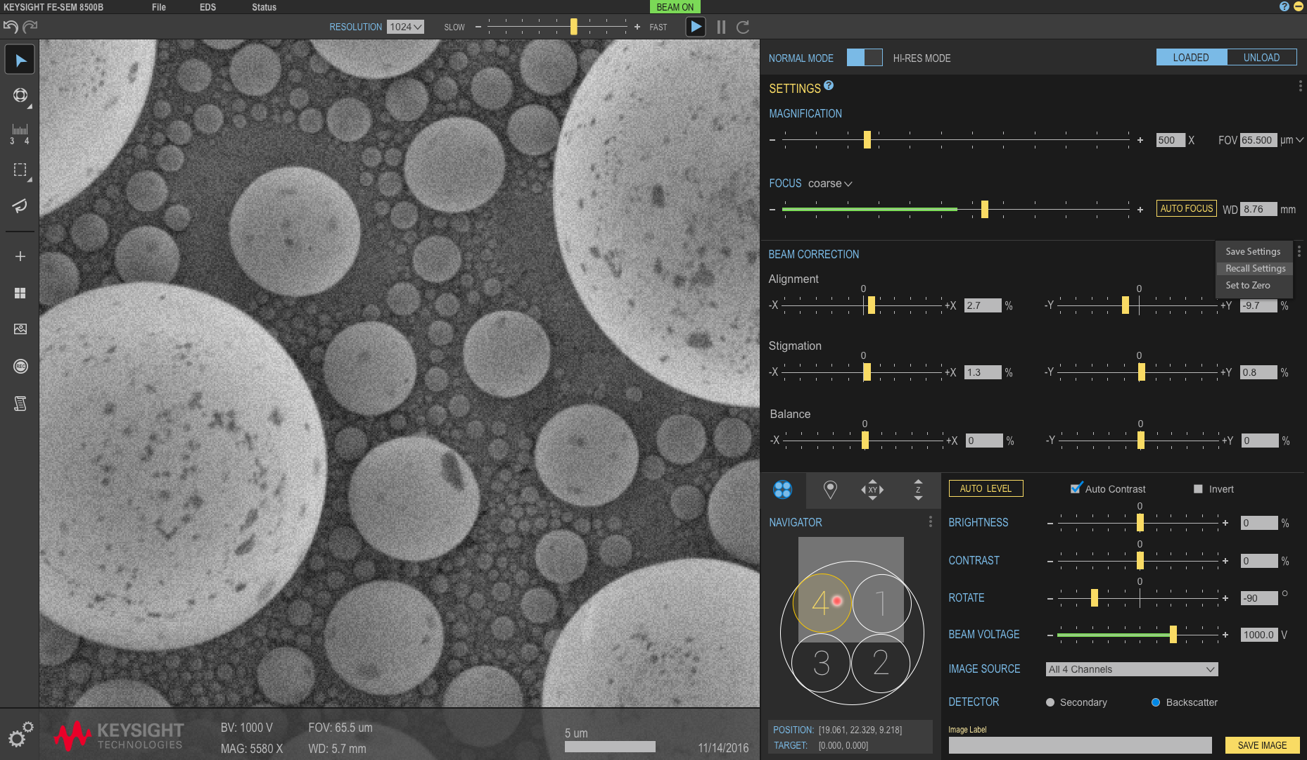Image resolution: width=1307 pixels, height=760 pixels.
Task: Choose Recall Settings from the popup menu
Action: tap(1255, 268)
